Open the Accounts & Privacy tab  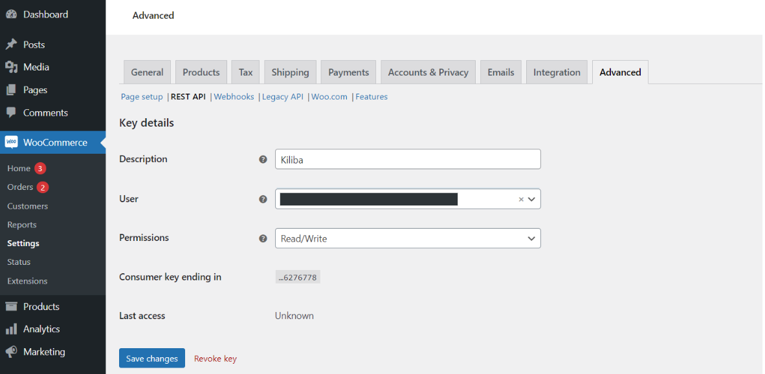coord(428,72)
